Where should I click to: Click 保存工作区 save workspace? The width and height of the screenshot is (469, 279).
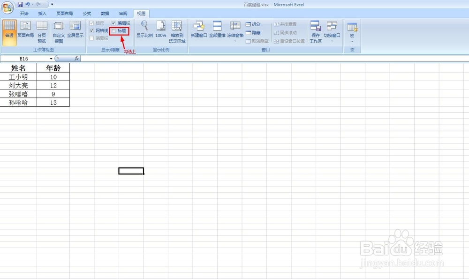pos(316,32)
